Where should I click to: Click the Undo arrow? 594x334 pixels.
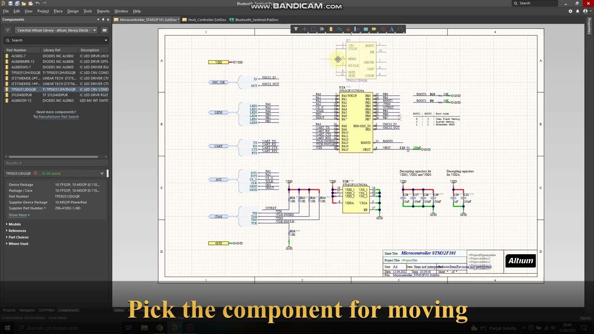click(x=38, y=3)
